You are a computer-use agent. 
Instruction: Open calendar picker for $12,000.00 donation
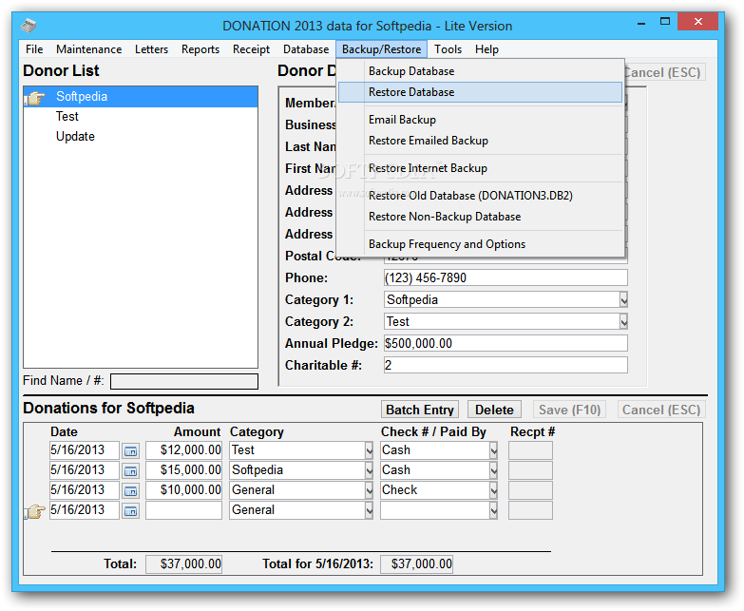pyautogui.click(x=130, y=450)
